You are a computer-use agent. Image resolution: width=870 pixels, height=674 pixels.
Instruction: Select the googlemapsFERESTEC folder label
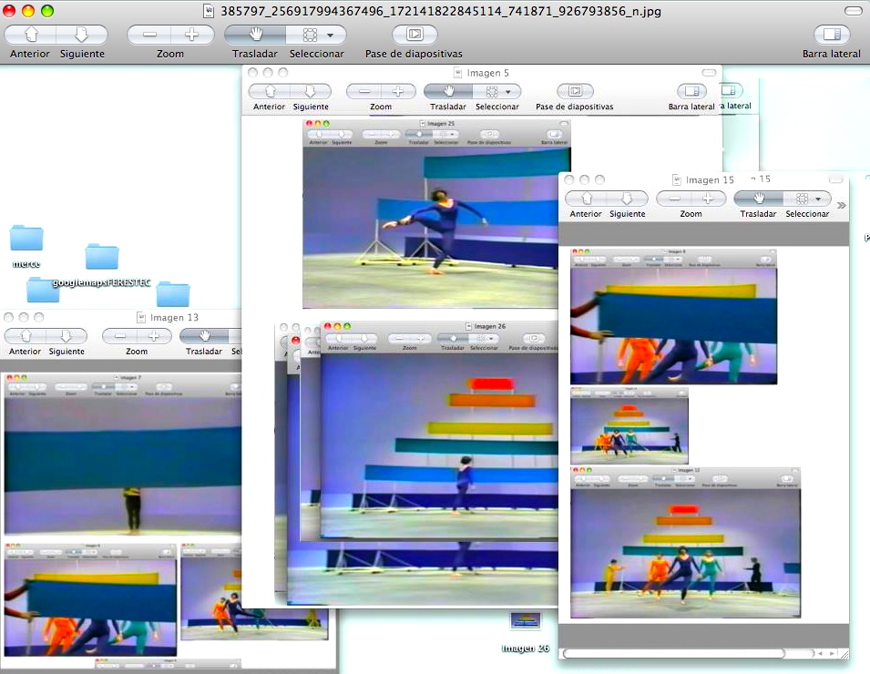pyautogui.click(x=101, y=283)
